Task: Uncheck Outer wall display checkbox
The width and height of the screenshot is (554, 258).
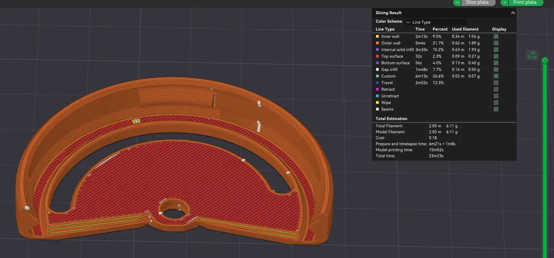Action: [x=496, y=43]
